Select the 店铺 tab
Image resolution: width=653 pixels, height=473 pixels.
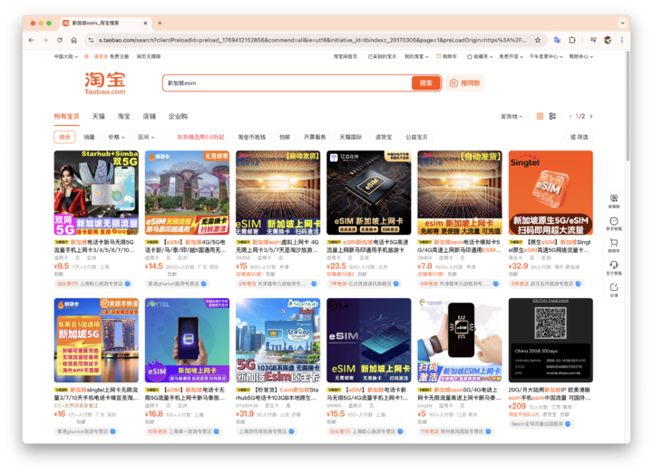click(x=149, y=117)
